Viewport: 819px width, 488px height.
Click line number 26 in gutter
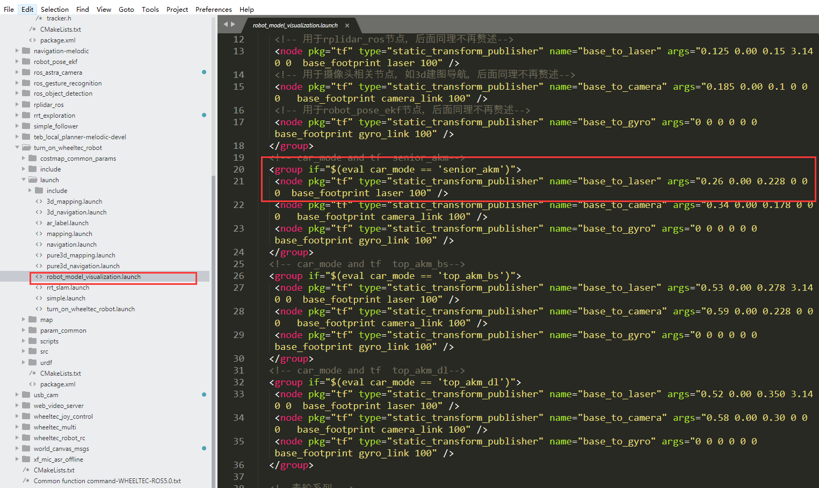[238, 276]
